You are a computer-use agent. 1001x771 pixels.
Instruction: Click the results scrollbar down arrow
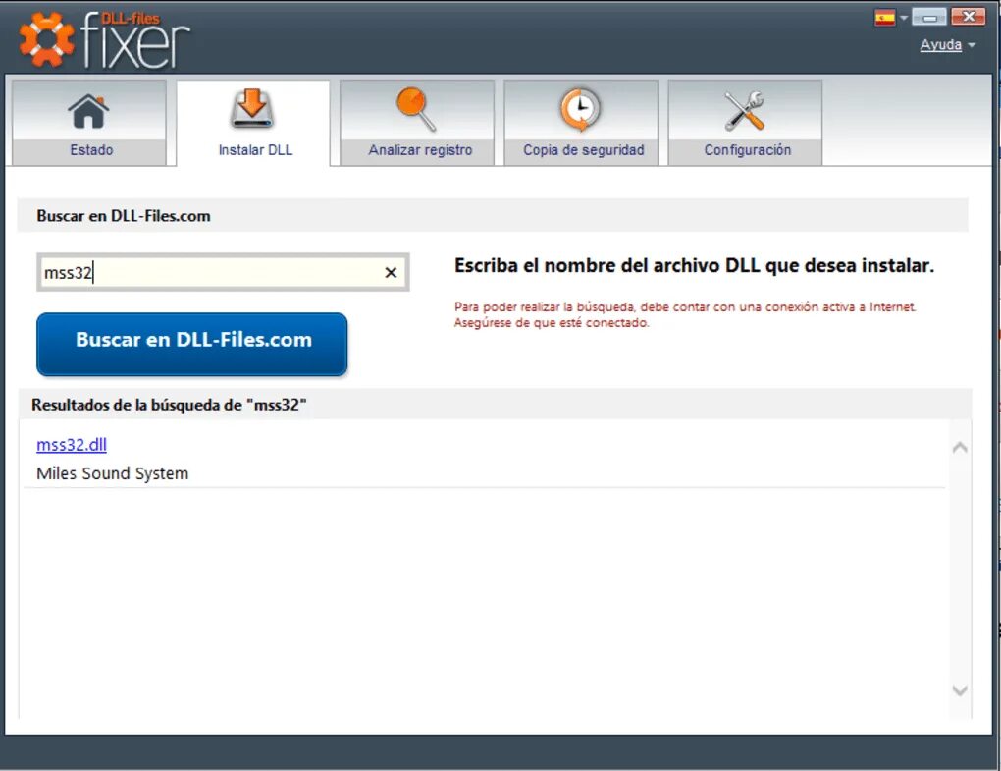click(960, 690)
